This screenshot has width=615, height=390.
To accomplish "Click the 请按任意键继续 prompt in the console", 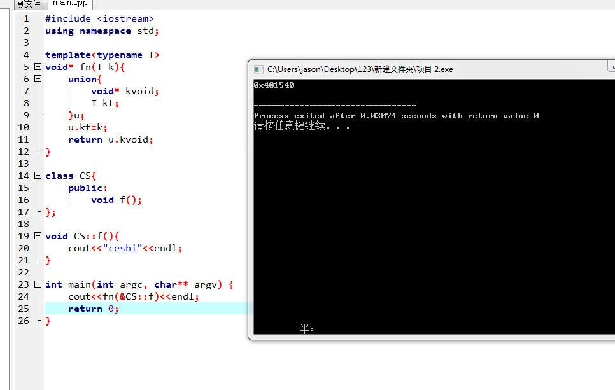I will click(302, 126).
